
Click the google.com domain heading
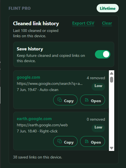(x=28, y=77)
